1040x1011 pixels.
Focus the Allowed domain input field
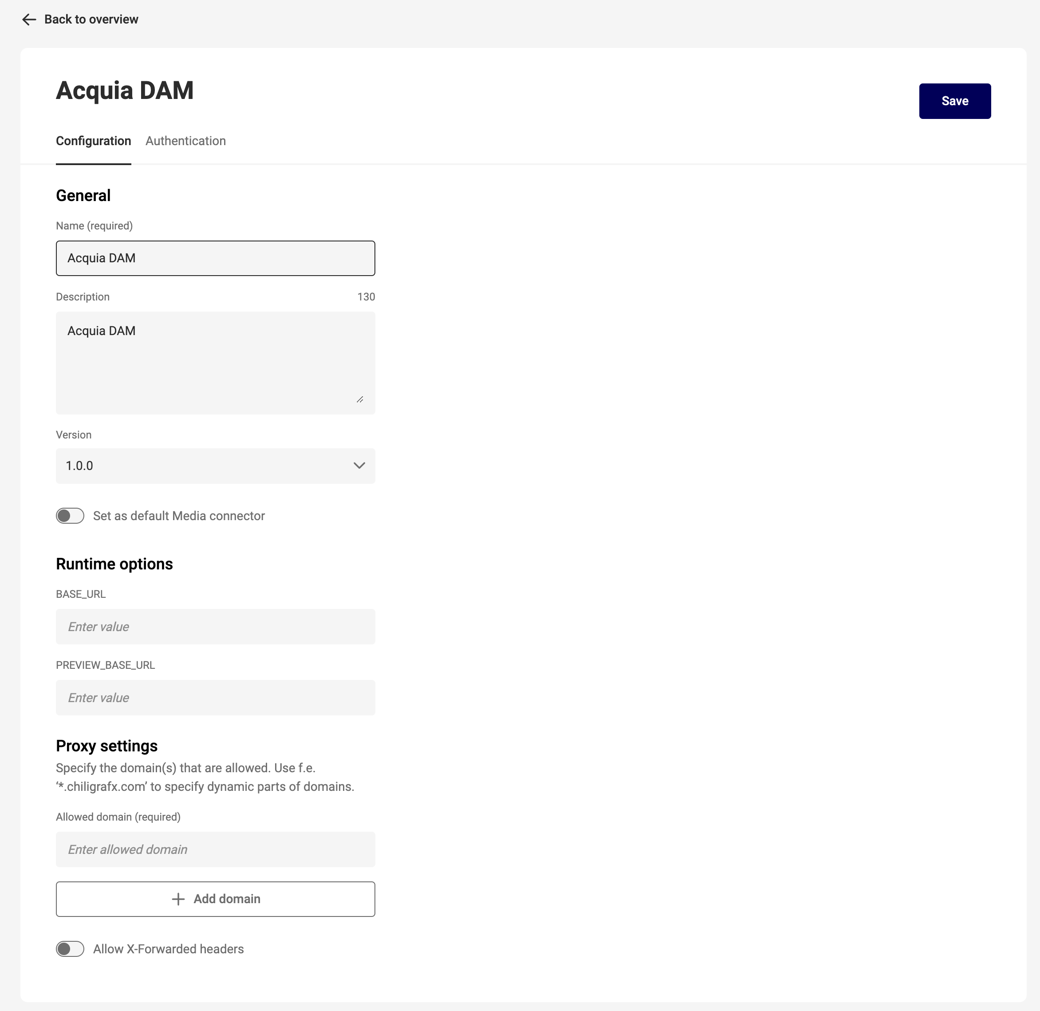216,849
